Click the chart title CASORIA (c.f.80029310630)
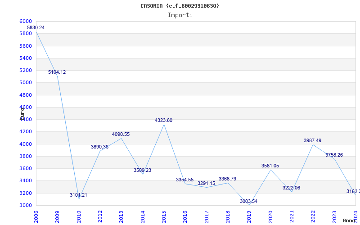The height and width of the screenshot is (225, 360). point(180,6)
